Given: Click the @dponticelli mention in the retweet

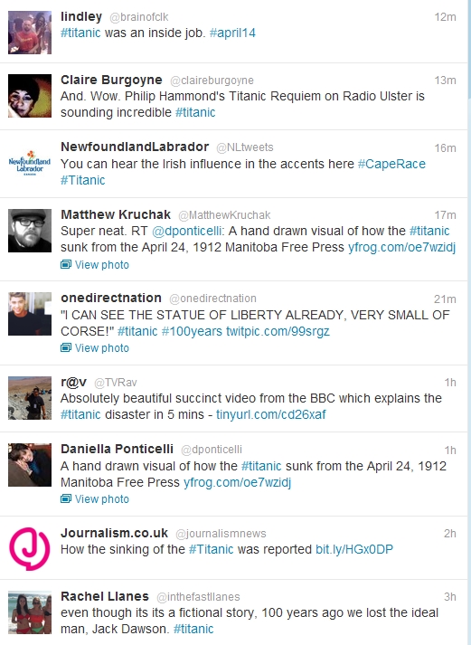Looking at the screenshot, I should click(186, 231).
